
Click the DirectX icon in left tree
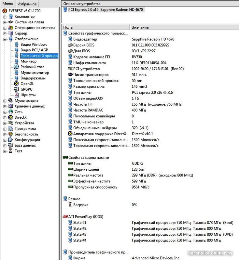coord(11,117)
